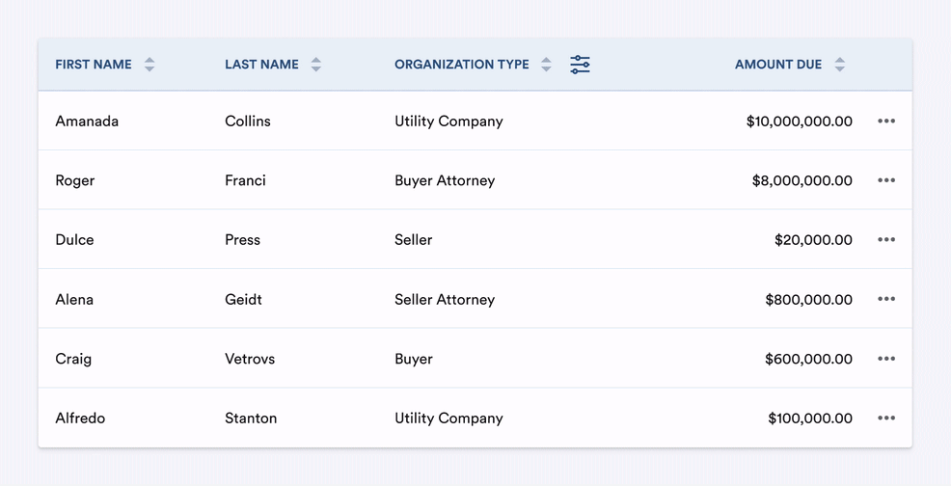Click the Seller Attorney organization cell

445,300
